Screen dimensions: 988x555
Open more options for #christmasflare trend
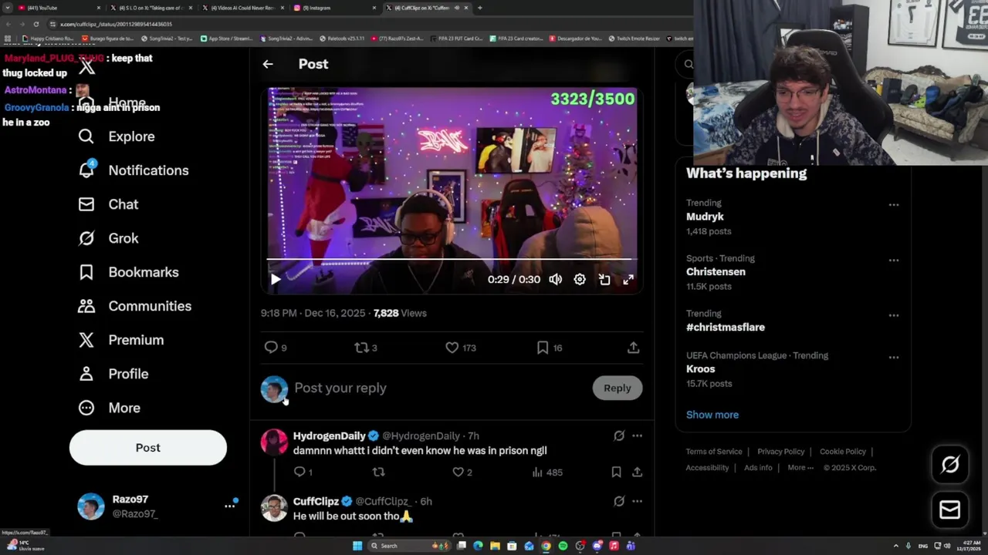(x=893, y=315)
